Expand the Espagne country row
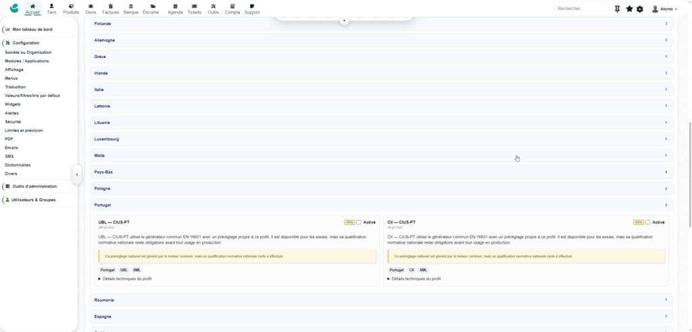692x332 pixels. tap(381, 316)
